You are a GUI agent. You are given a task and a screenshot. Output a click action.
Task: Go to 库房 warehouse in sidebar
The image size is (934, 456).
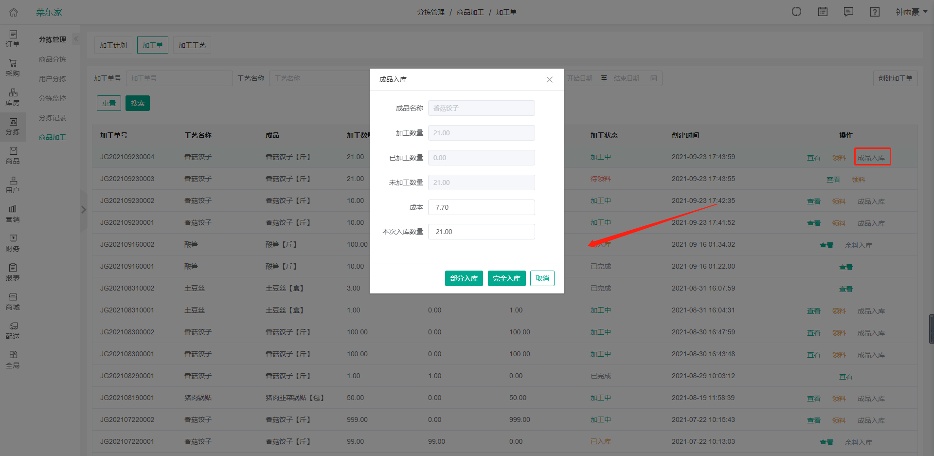click(13, 97)
